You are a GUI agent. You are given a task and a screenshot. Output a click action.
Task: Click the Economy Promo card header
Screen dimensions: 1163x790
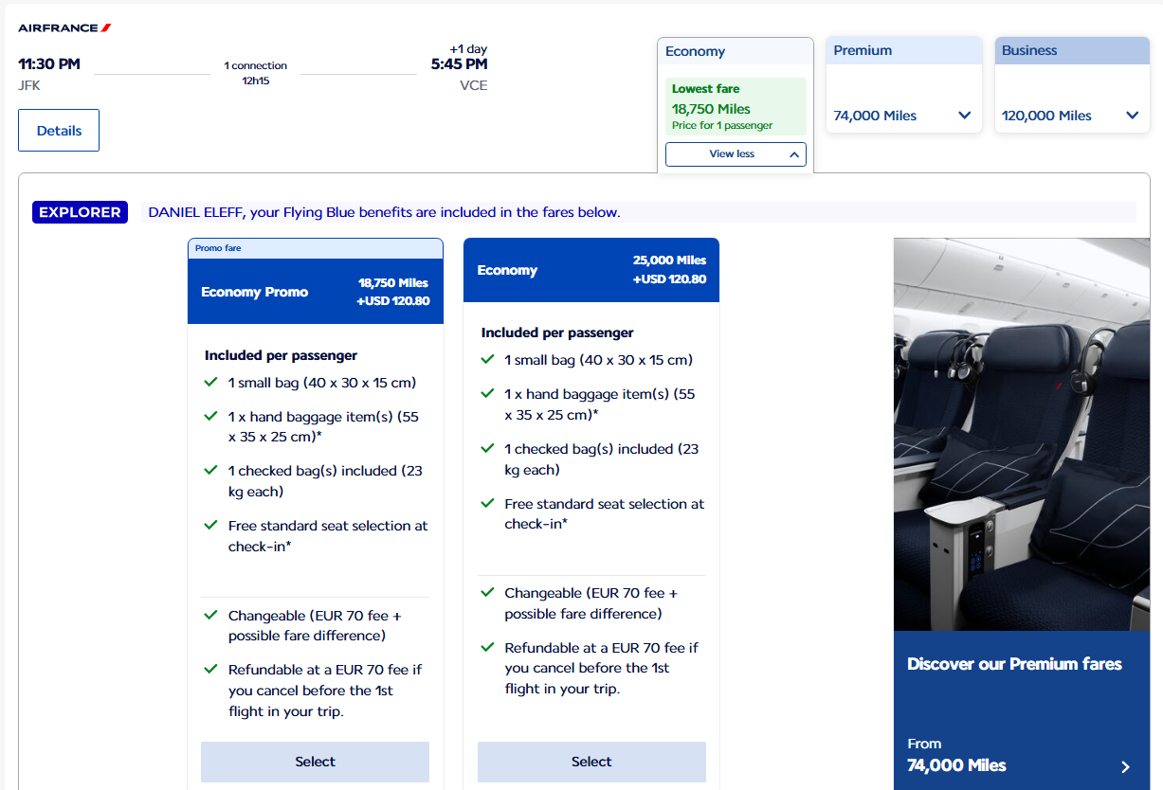[x=316, y=292]
